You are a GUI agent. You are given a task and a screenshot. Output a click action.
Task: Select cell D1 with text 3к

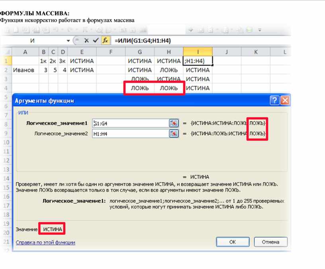(63, 61)
